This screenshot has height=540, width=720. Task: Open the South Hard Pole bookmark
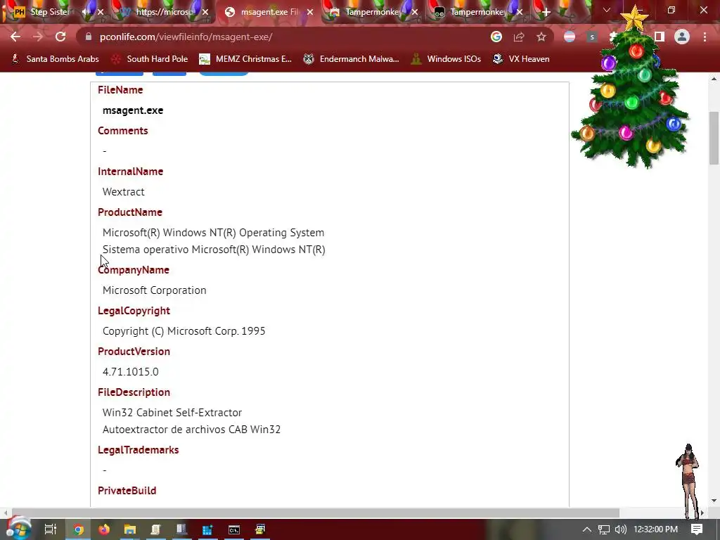tap(150, 59)
